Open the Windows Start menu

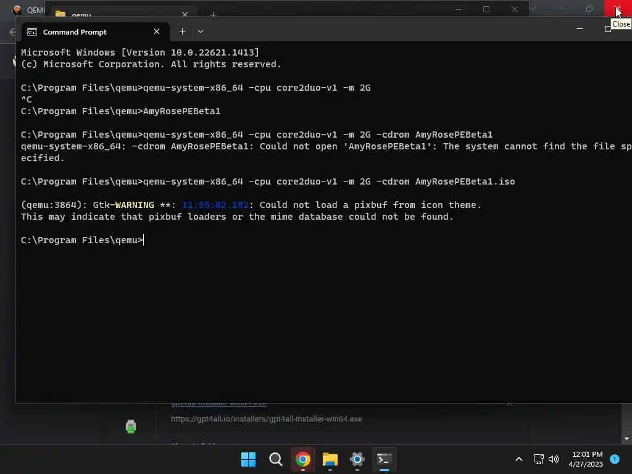248,459
